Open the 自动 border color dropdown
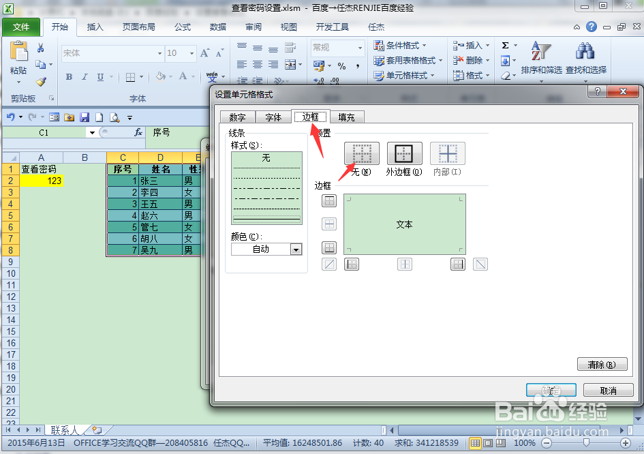Viewport: 644px width, 454px height. coord(296,249)
